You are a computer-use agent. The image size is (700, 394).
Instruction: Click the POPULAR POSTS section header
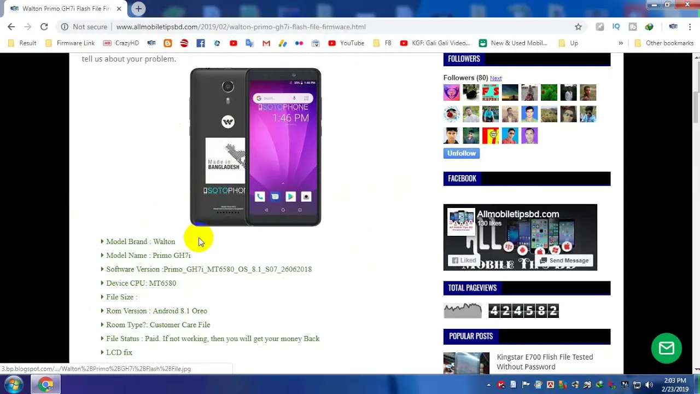527,336
